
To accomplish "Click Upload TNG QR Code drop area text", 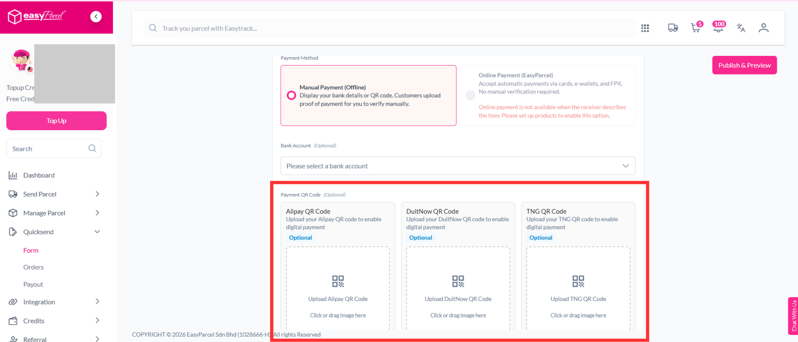I will click(x=578, y=299).
